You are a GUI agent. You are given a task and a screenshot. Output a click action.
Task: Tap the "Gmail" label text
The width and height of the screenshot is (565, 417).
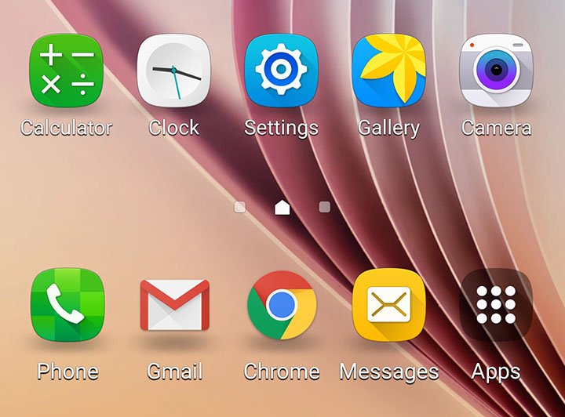[x=175, y=372]
